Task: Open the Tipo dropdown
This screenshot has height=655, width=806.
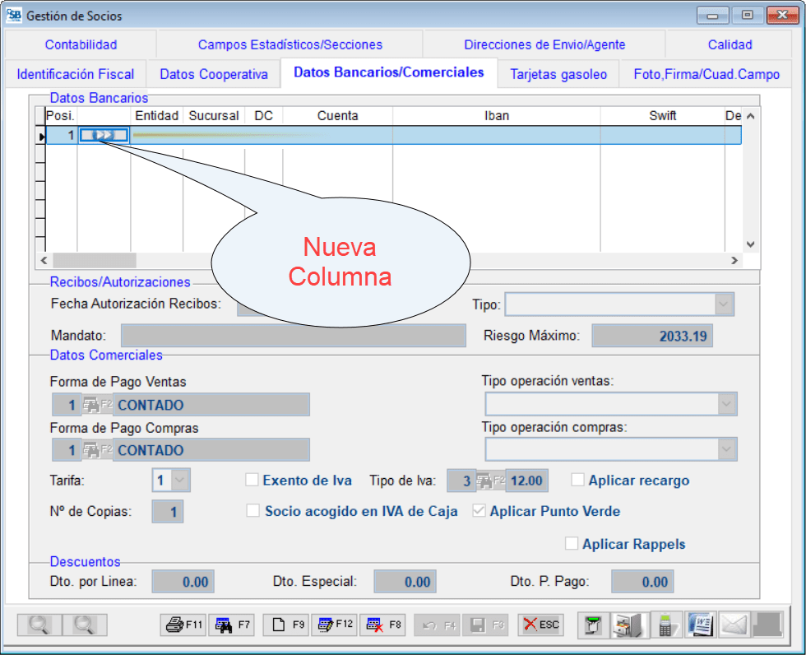Action: coord(722,304)
